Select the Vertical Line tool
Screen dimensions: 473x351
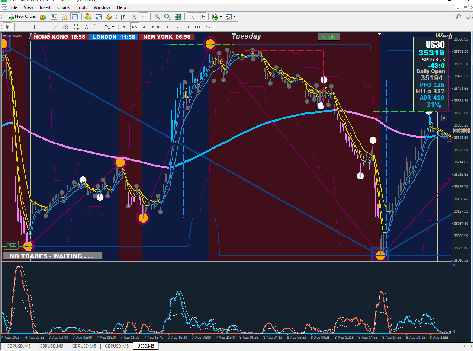(x=34, y=27)
